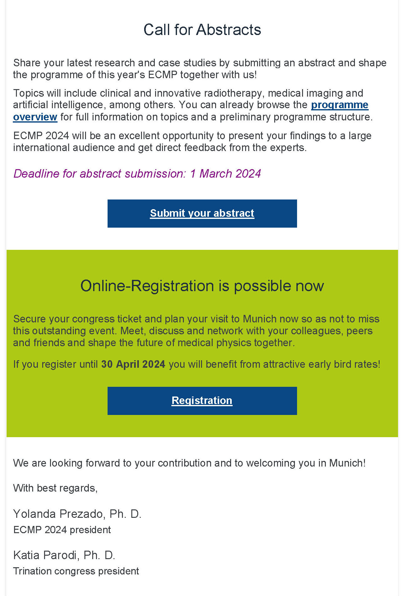This screenshot has width=404, height=596.
Task: Select the ECMP 2024 president title line
Action: 62,530
